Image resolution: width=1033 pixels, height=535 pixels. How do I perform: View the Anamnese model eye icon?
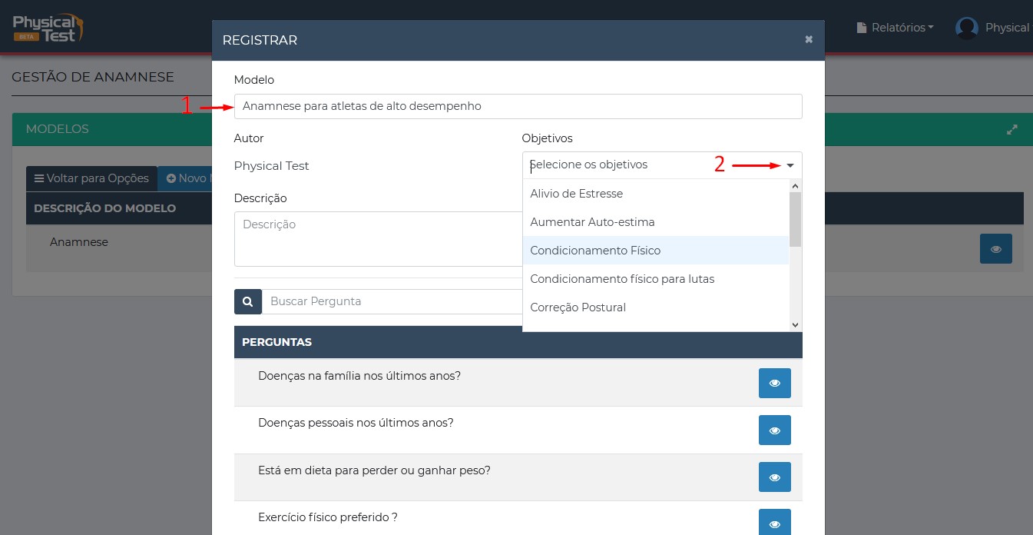pos(995,249)
